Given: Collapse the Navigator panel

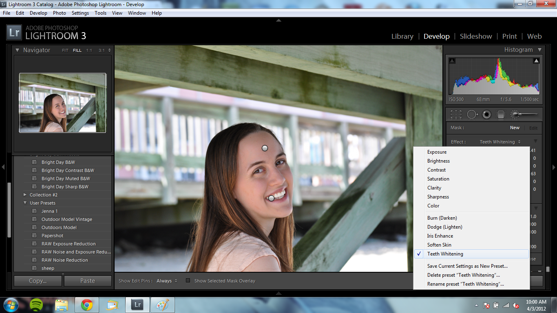Looking at the screenshot, I should click(18, 50).
